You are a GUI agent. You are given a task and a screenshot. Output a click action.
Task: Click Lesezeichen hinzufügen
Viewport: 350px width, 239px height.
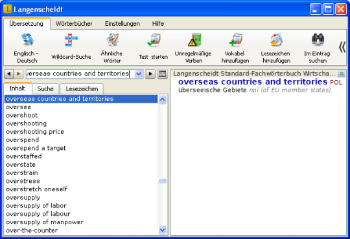(276, 48)
